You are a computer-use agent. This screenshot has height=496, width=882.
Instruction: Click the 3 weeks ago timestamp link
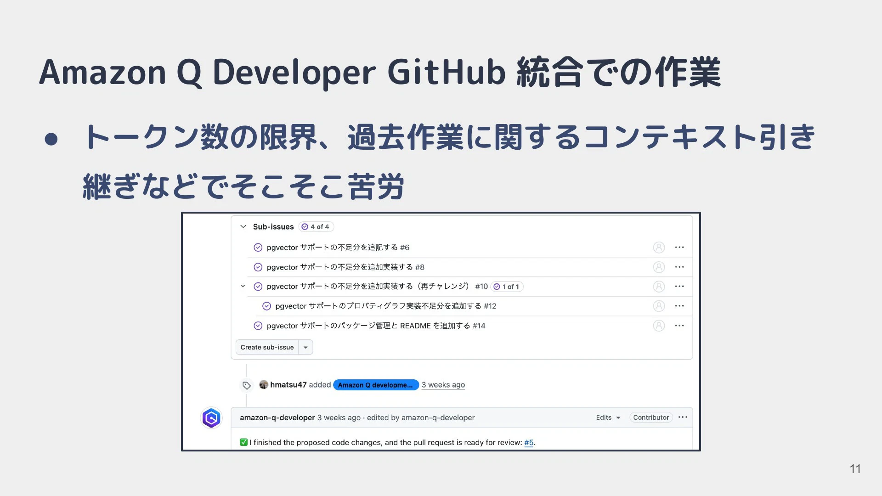coord(443,385)
